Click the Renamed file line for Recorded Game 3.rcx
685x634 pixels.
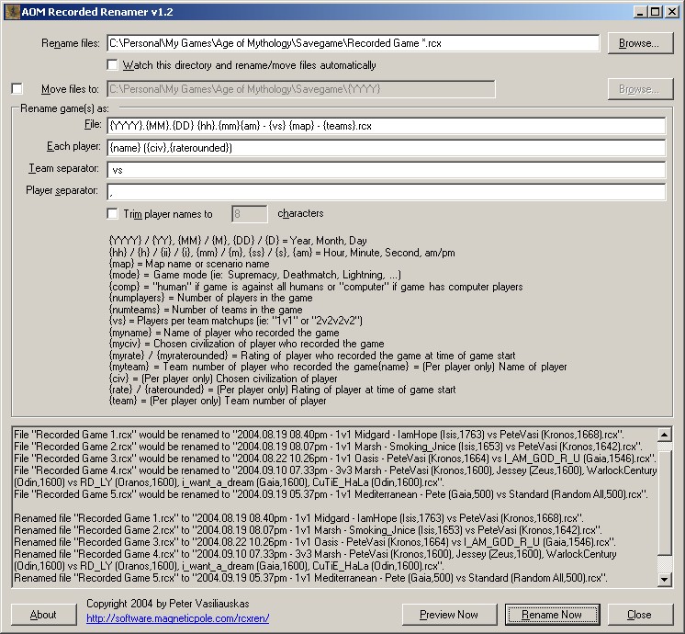(315, 542)
